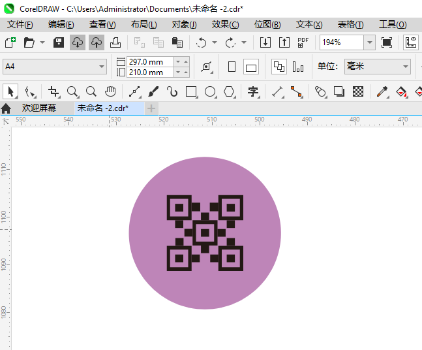This screenshot has width=422, height=350.
Task: Open the 文件(F) menu
Action: (x=20, y=25)
